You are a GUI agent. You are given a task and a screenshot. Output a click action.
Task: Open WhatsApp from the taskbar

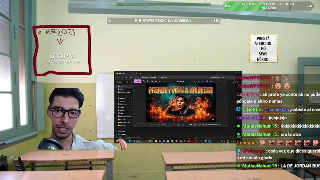(205, 141)
